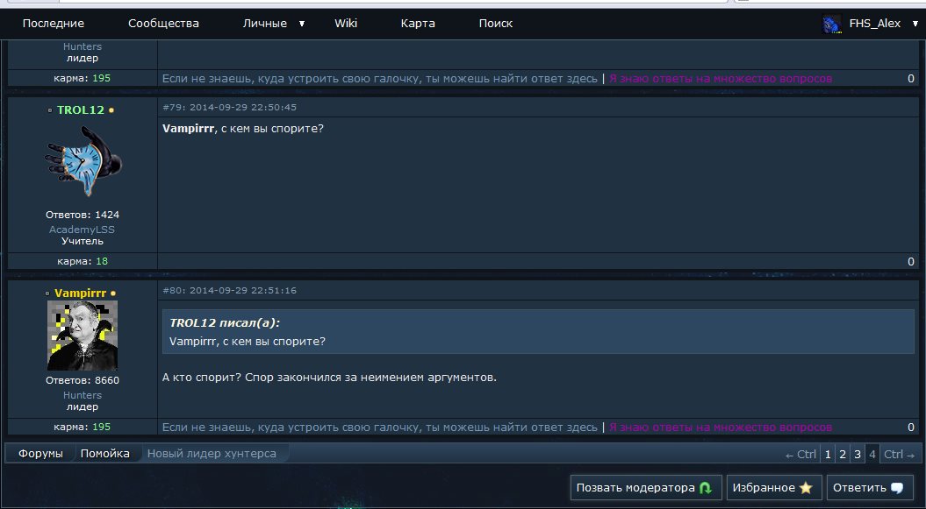
Task: Expand the Личные dropdown arrow
Action: (x=302, y=24)
